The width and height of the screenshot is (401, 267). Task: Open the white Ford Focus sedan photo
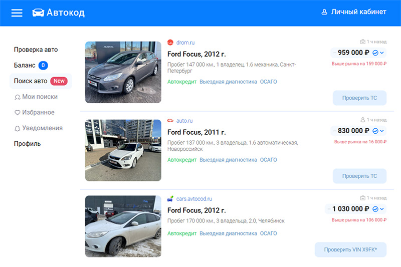pyautogui.click(x=123, y=150)
